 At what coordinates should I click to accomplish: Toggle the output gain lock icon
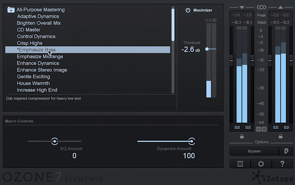280,136
